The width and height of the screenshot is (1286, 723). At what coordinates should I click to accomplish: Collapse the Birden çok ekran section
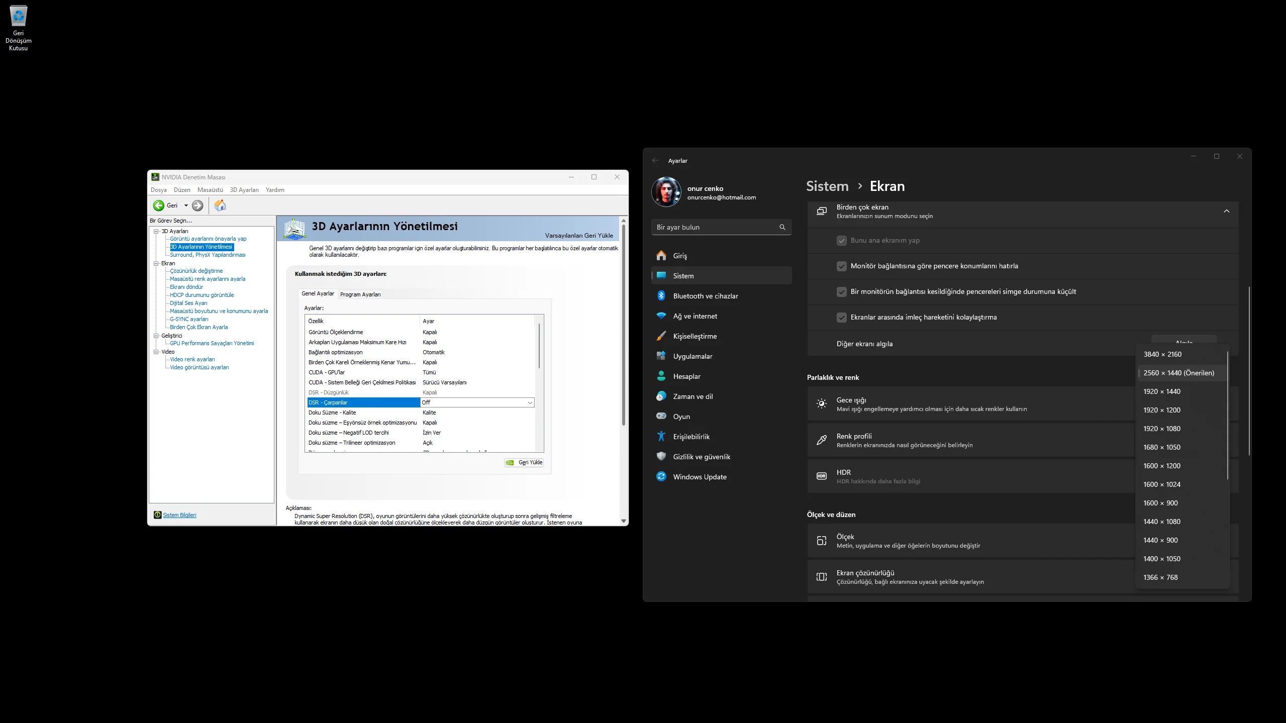pyautogui.click(x=1226, y=212)
